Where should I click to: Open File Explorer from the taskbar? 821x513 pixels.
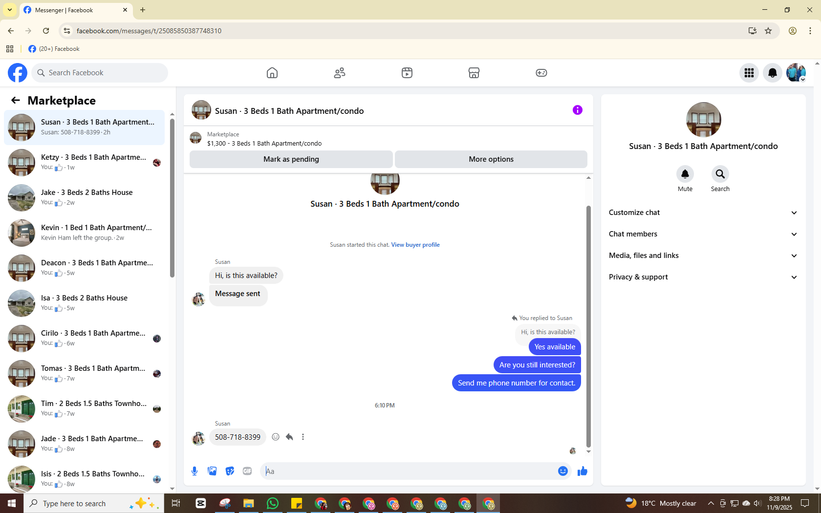tap(249, 503)
